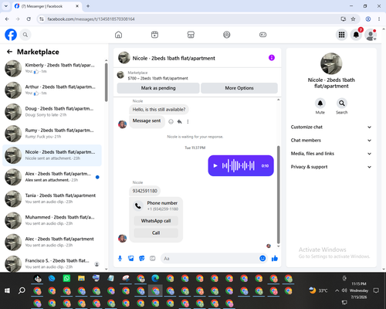
Task: Open Windows taskbar search
Action: pyautogui.click(x=22, y=290)
